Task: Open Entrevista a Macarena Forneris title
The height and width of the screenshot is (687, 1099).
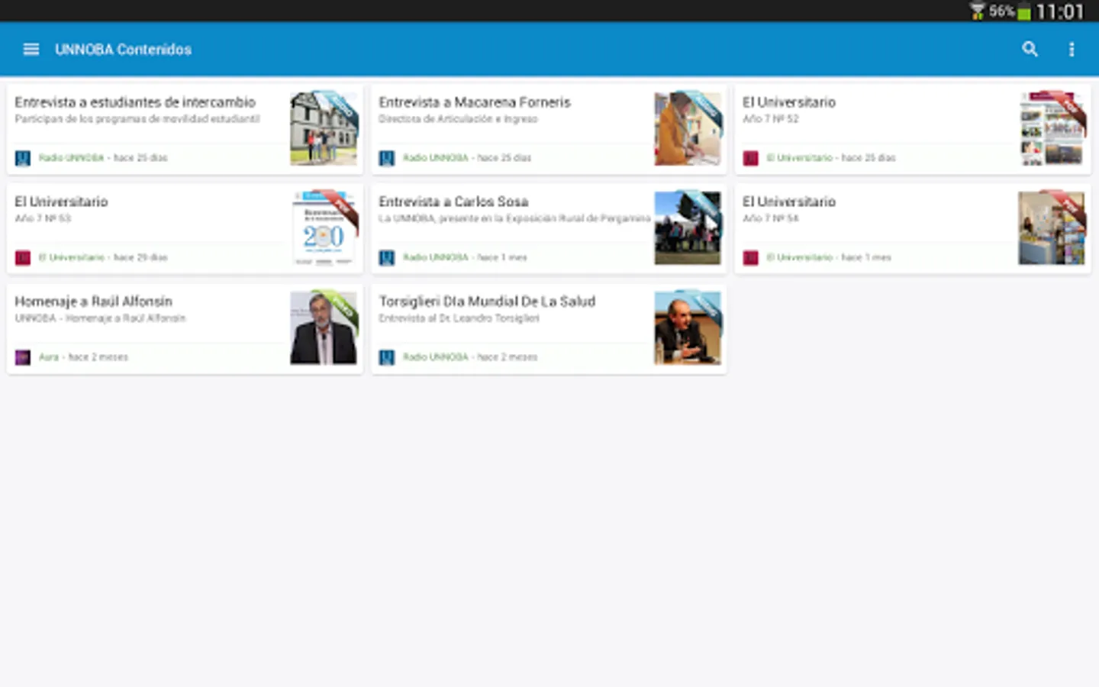Action: (475, 102)
